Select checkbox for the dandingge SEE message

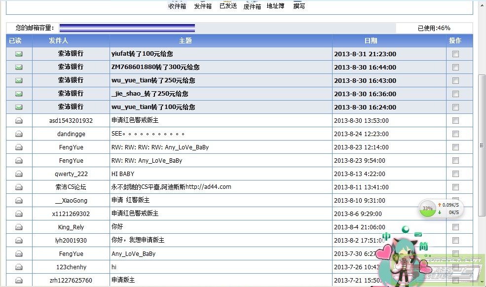point(455,134)
